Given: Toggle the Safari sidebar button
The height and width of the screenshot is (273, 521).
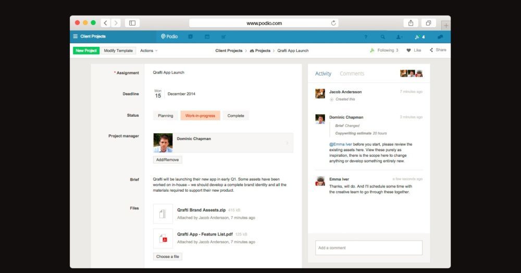Looking at the screenshot, I should tap(132, 23).
